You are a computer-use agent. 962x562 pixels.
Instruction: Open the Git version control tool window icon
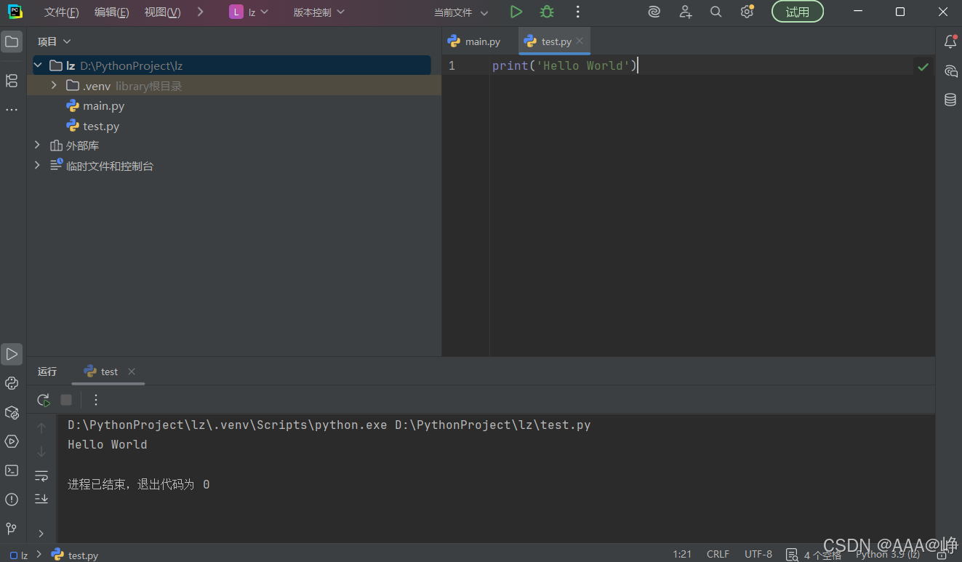[x=12, y=529]
